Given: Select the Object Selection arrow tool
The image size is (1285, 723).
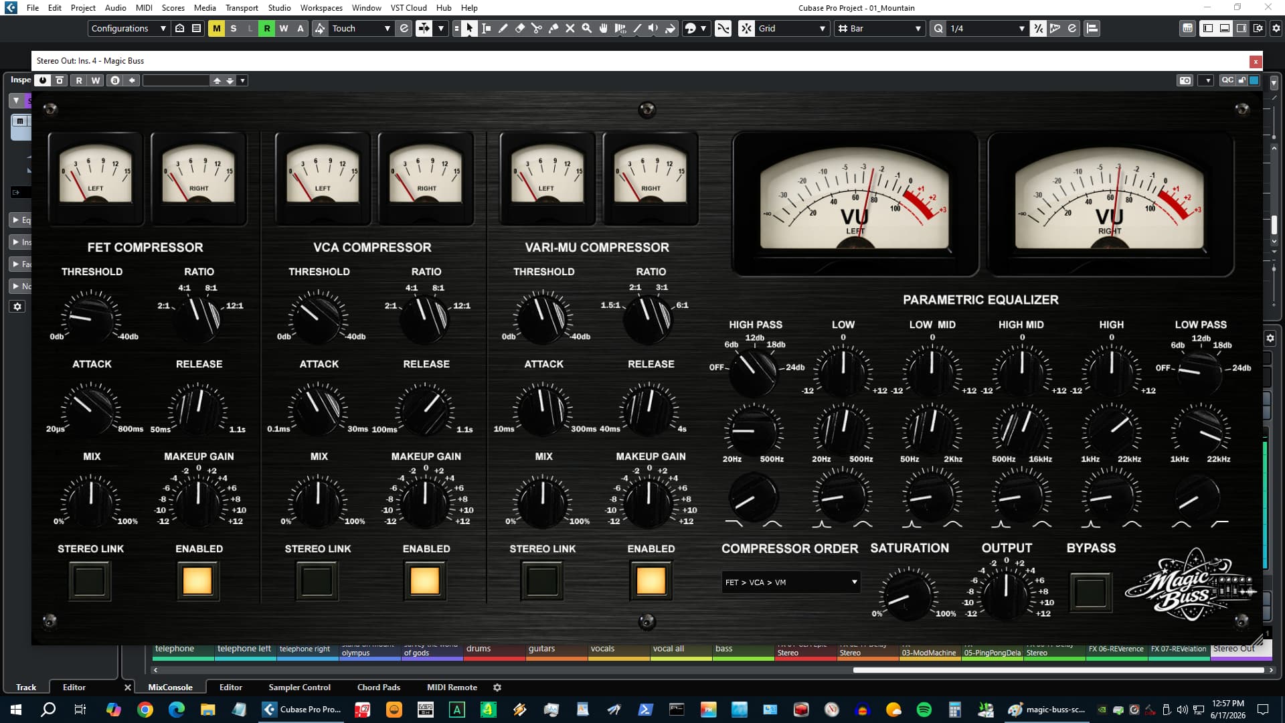Looking at the screenshot, I should [x=469, y=28].
